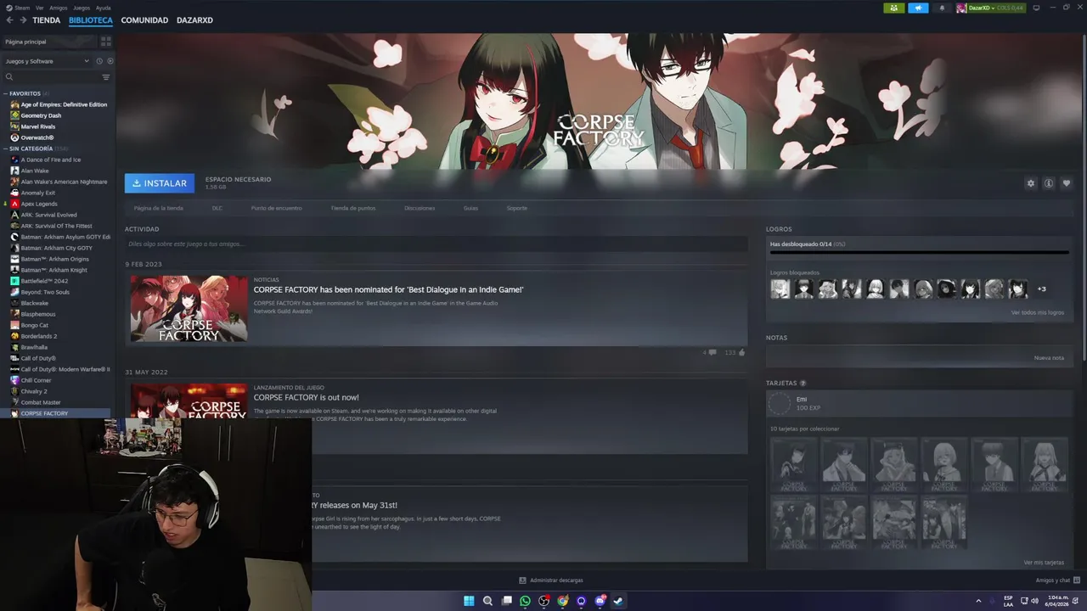Open WhatsApp from the taskbar
The image size is (1087, 611).
point(525,601)
